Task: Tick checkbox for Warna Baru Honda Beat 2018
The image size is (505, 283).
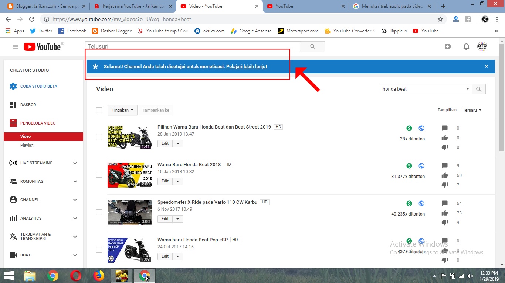Action: 99,175
